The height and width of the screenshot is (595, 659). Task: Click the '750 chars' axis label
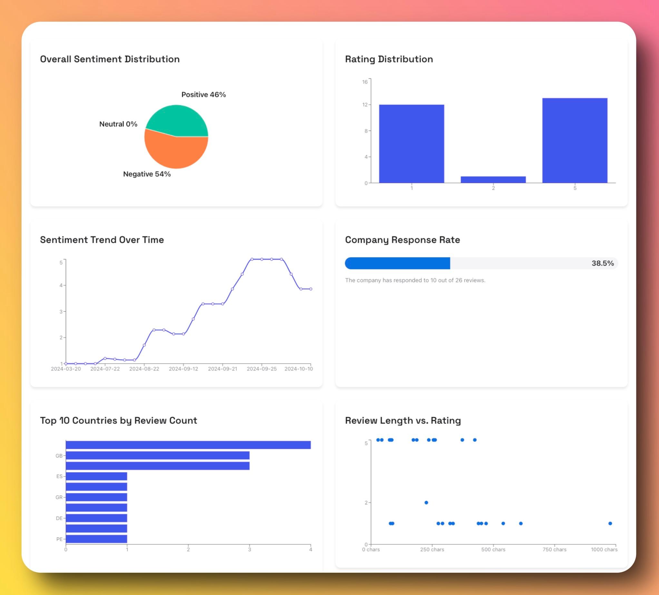pyautogui.click(x=555, y=550)
